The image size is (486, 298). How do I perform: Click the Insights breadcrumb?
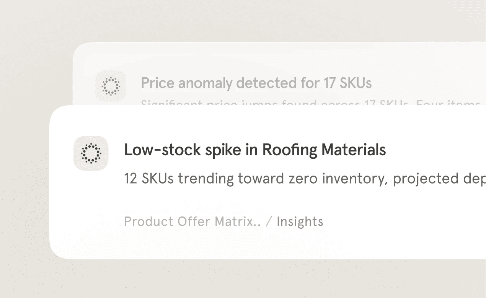point(300,221)
